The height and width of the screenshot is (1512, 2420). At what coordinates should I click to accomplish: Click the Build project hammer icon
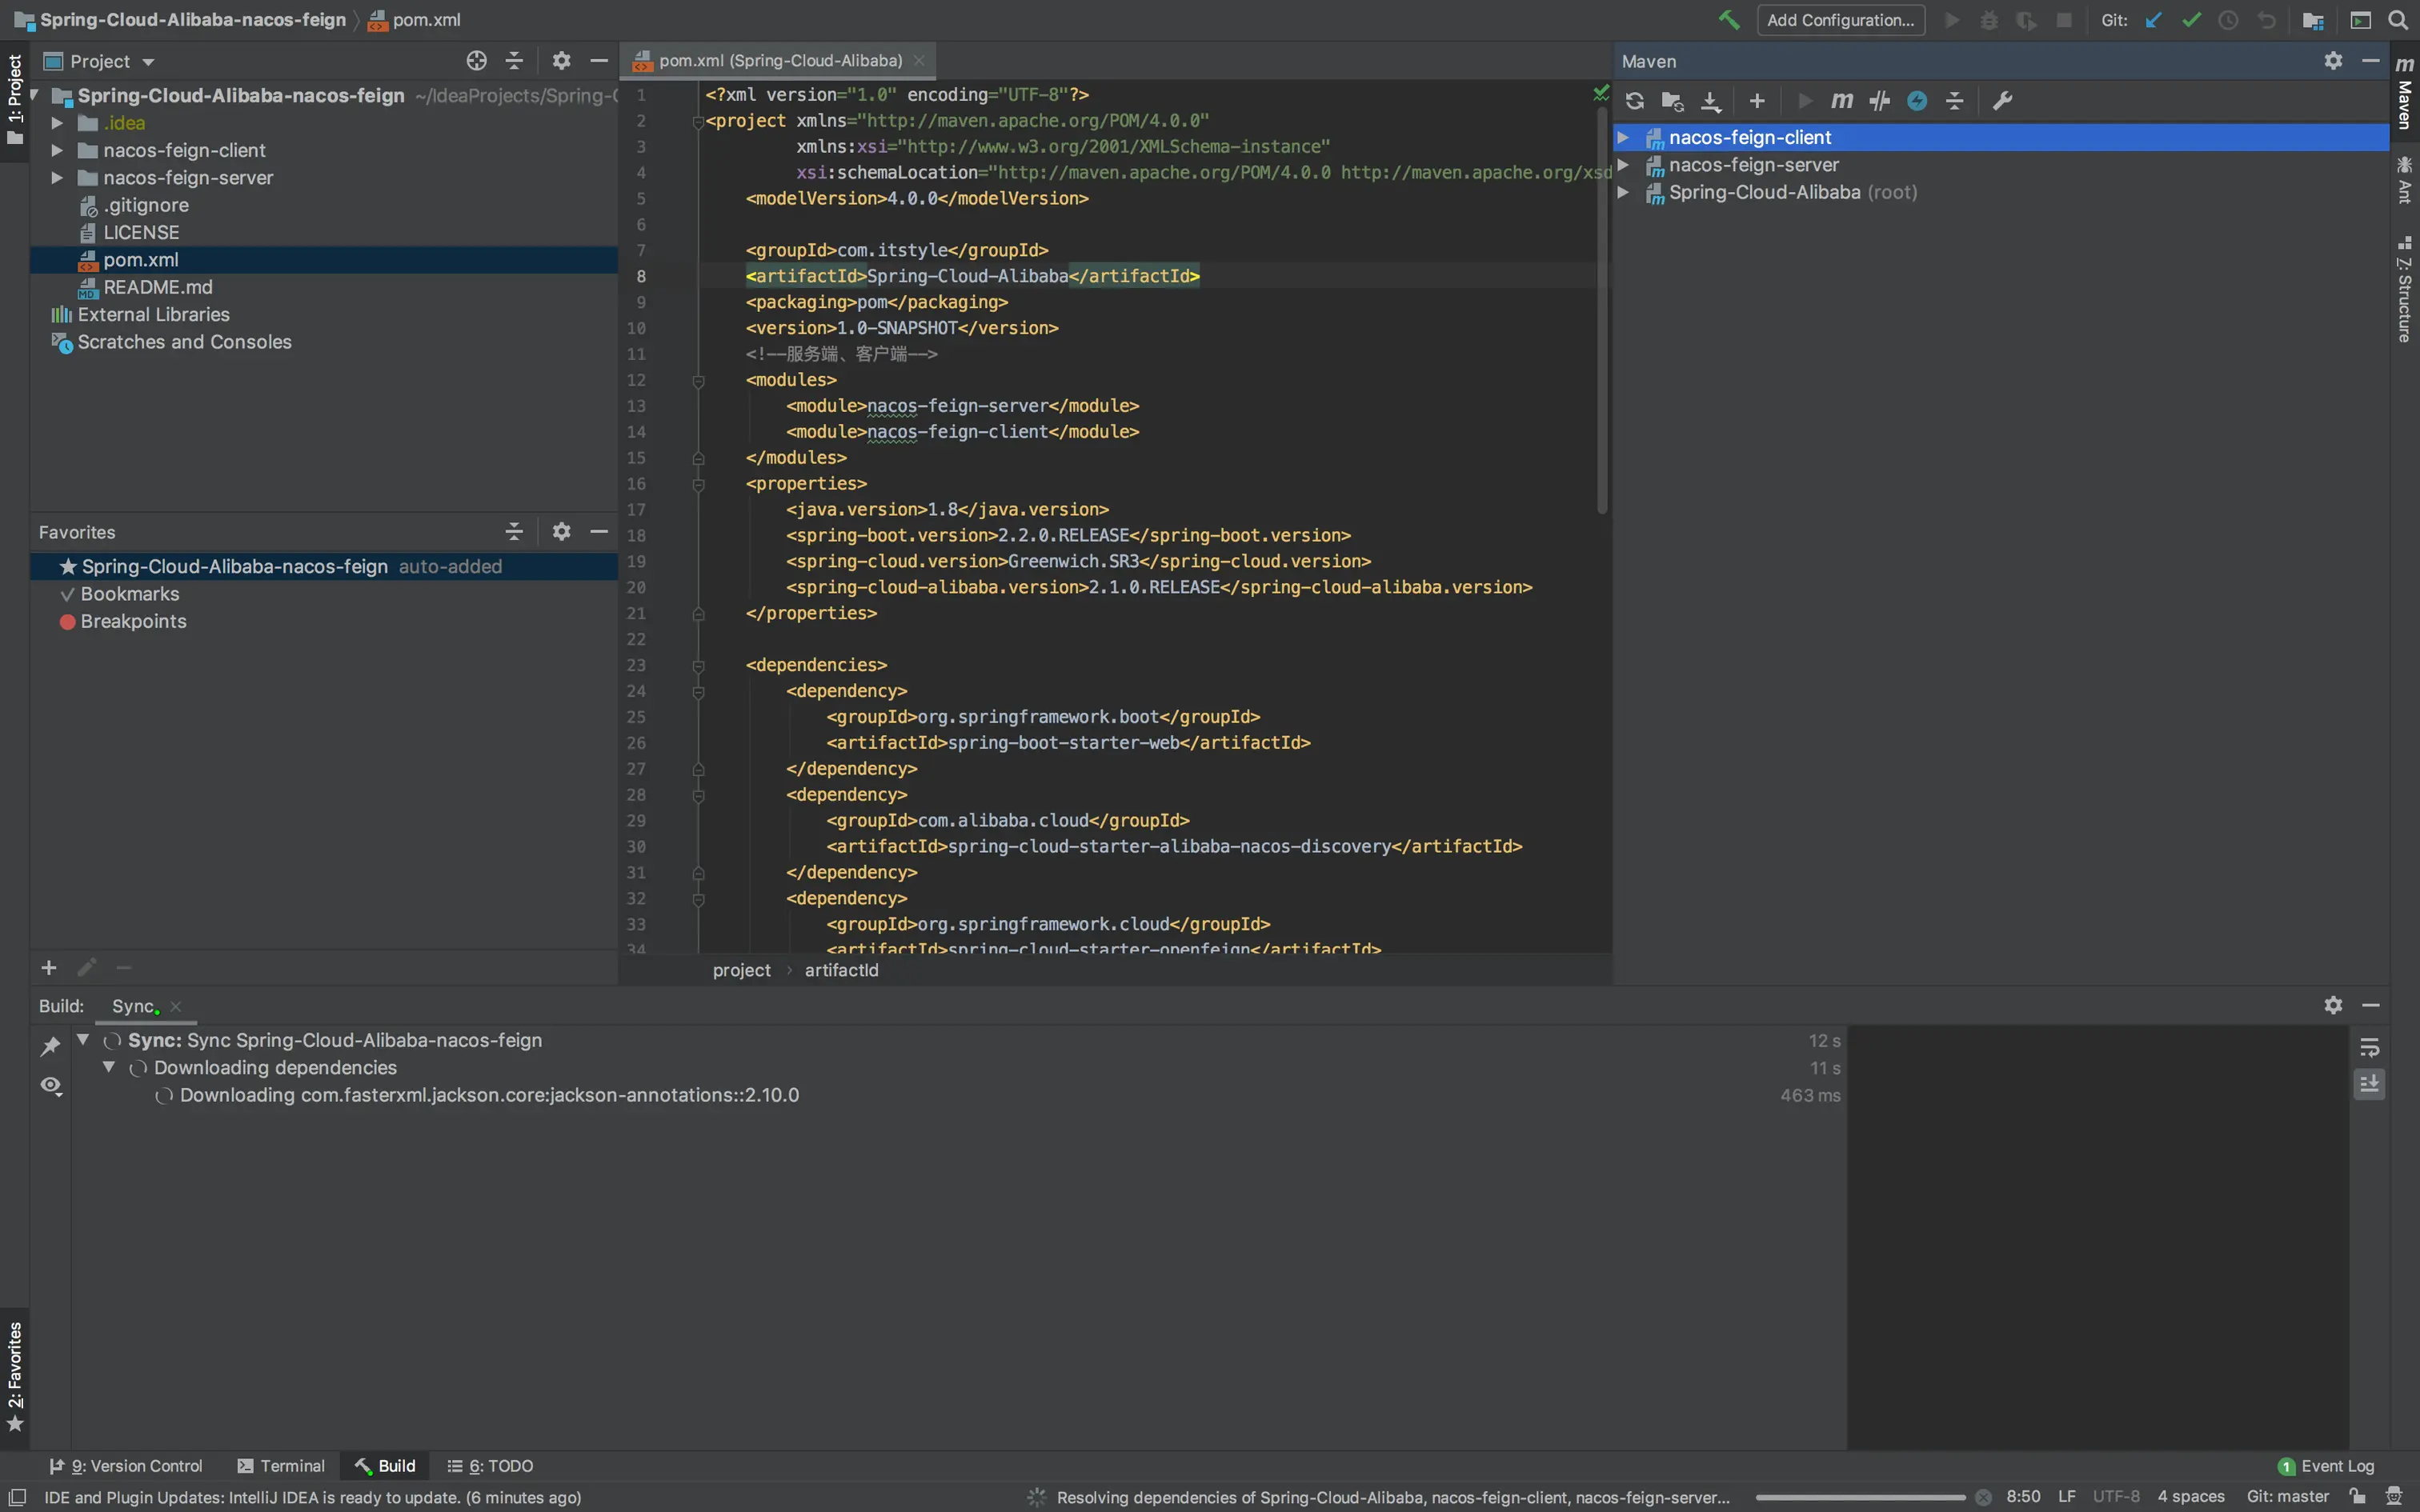[x=1728, y=20]
